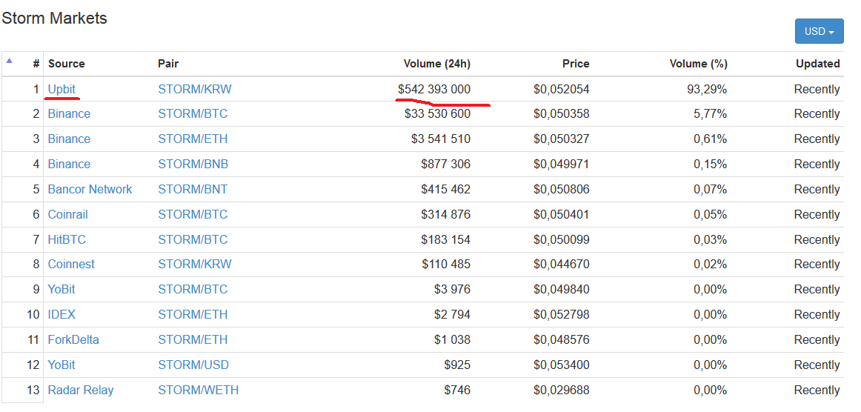Select the volume value $110 485
861x412 pixels.
446,265
